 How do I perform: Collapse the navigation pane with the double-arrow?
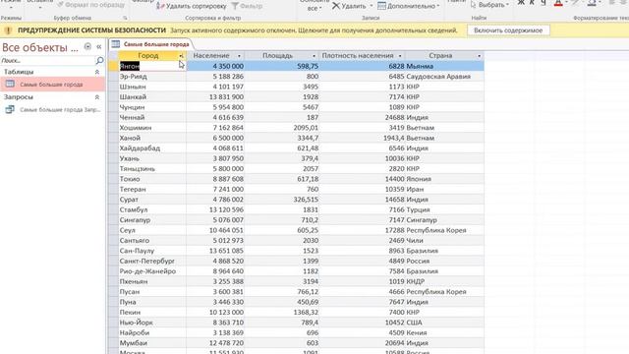pyautogui.click(x=98, y=47)
